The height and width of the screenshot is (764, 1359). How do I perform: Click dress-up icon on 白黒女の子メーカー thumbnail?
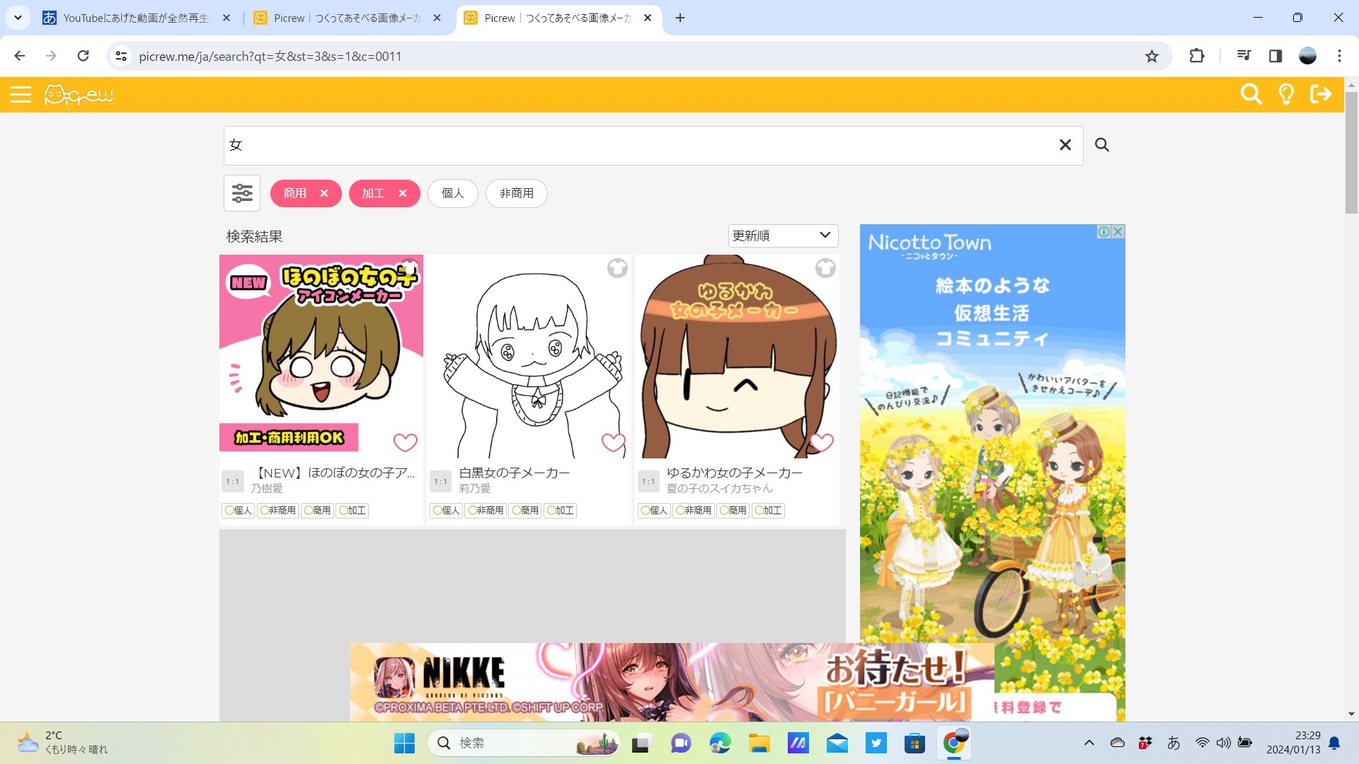tap(617, 268)
